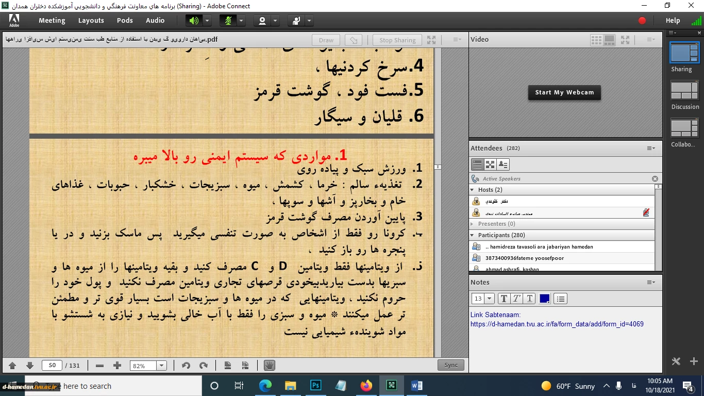This screenshot has width=704, height=396.
Task: Switch to Attendee Status view
Action: click(503, 164)
